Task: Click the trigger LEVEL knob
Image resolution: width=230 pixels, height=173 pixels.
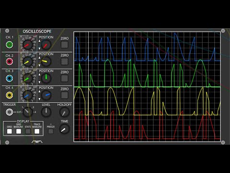Action: coord(46,112)
